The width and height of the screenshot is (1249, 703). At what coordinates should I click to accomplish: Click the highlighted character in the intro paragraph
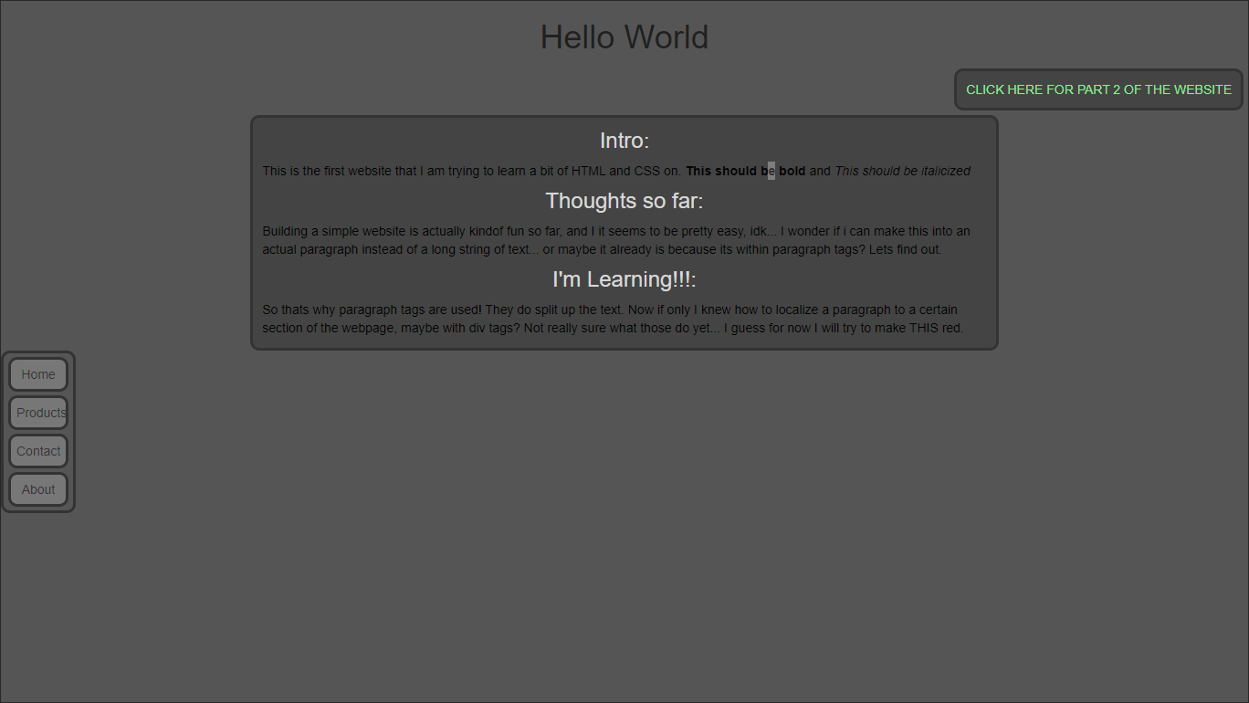click(770, 171)
